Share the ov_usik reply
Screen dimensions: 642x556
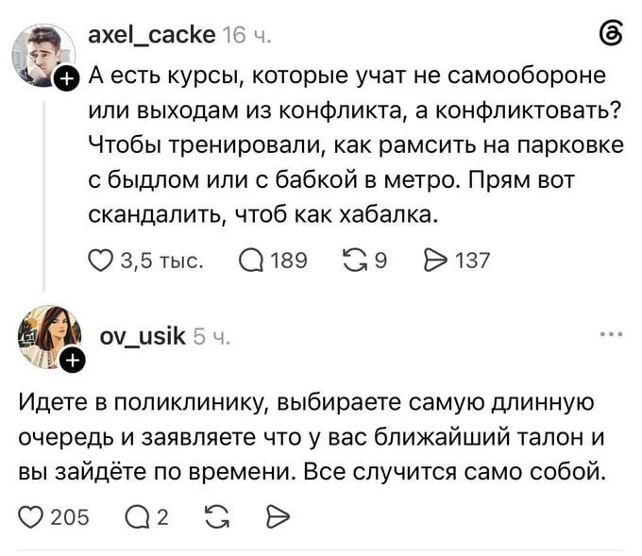(278, 517)
